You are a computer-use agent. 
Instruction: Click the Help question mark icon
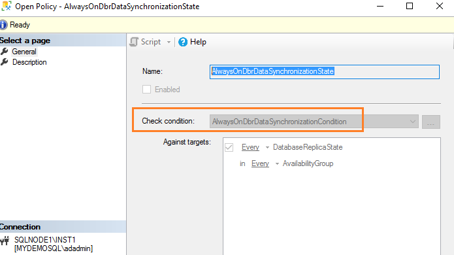[183, 42]
